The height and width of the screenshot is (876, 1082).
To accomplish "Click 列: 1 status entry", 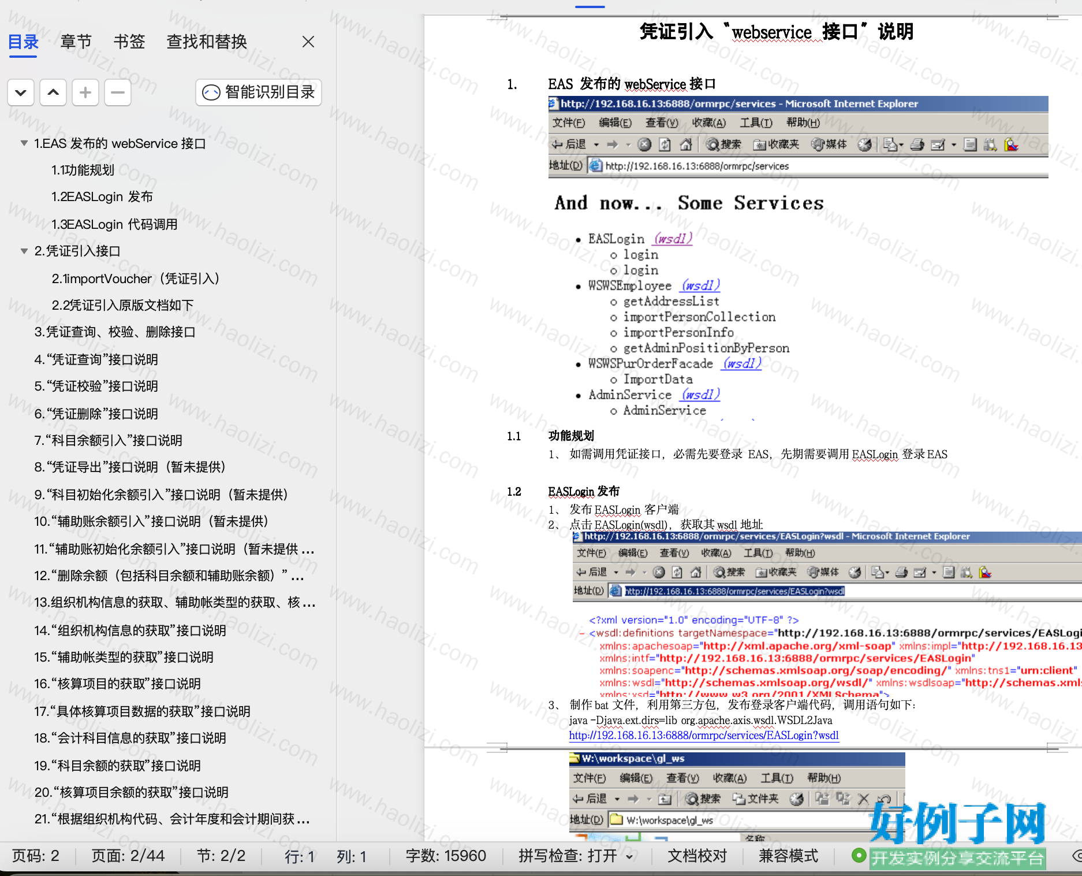I will [352, 856].
